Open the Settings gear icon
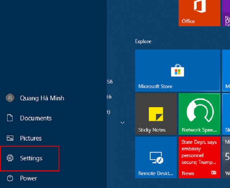This screenshot has width=230, height=188. click(x=10, y=158)
